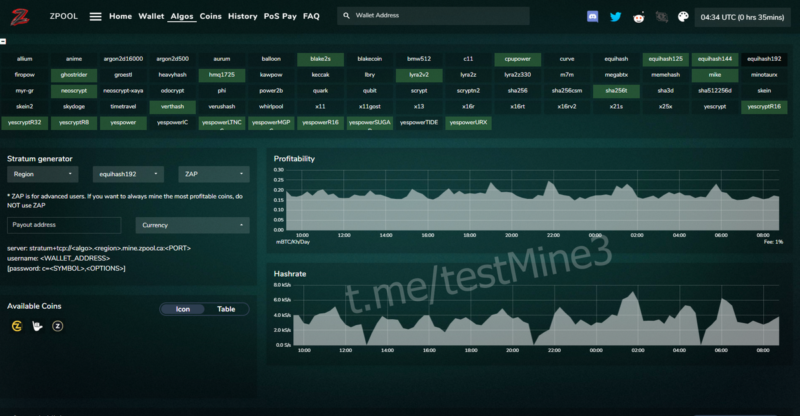Open the Twitter bird icon
Image resolution: width=800 pixels, height=416 pixels.
tap(615, 17)
